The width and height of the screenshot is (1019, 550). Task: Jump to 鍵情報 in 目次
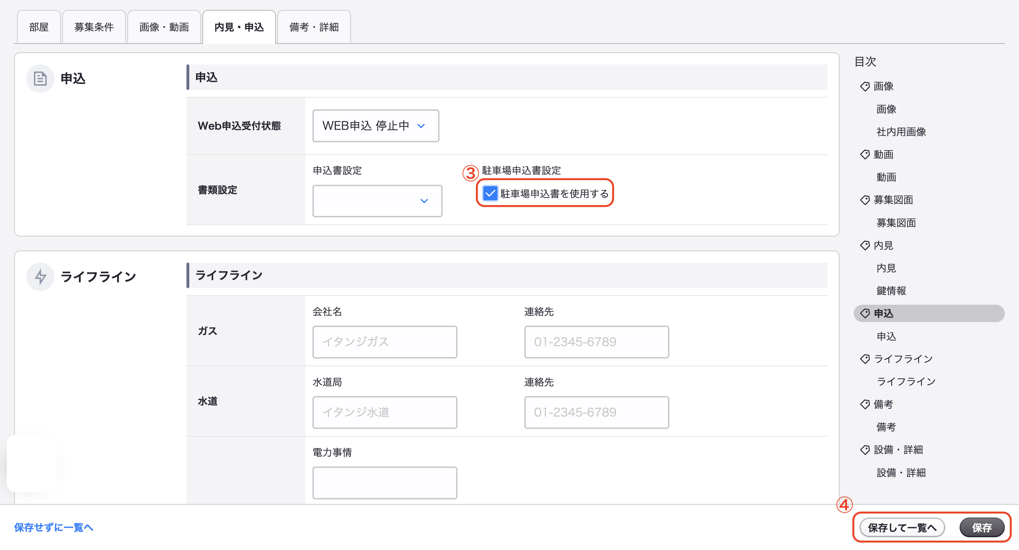pos(891,291)
